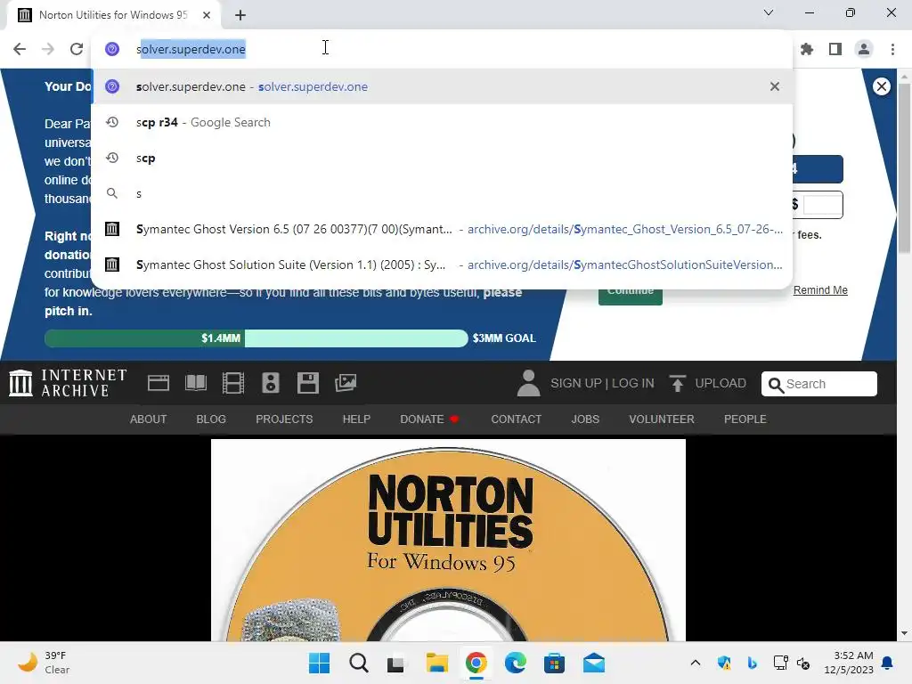This screenshot has height=684, width=912.
Task: Click the Internet Archive Search field
Action: (x=819, y=384)
